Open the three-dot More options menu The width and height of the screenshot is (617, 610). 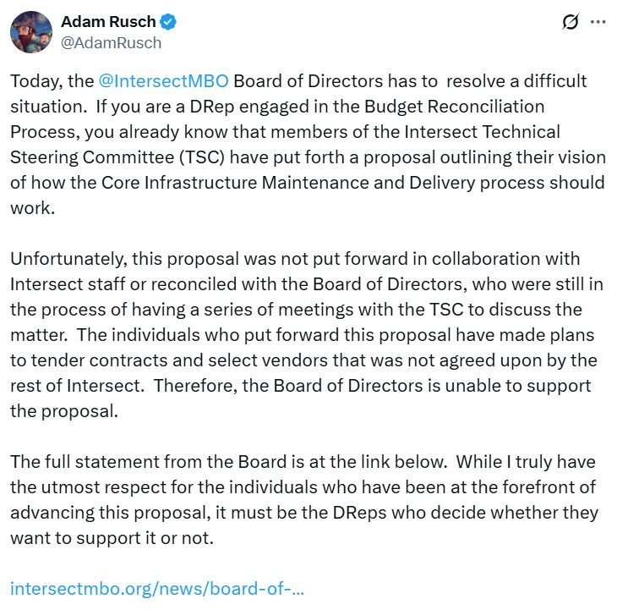(598, 23)
